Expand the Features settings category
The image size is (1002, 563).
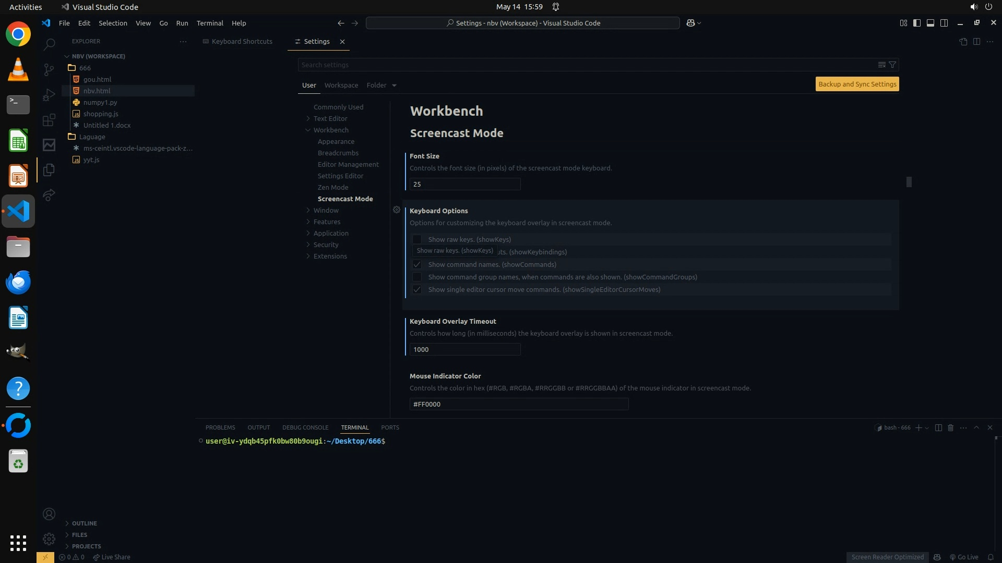coord(327,222)
